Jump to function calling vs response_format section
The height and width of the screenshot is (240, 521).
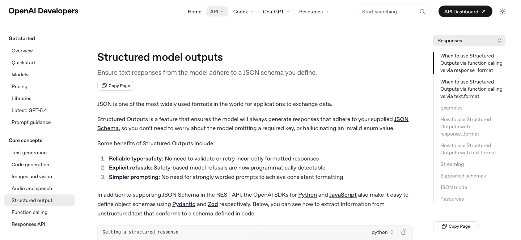point(471,63)
